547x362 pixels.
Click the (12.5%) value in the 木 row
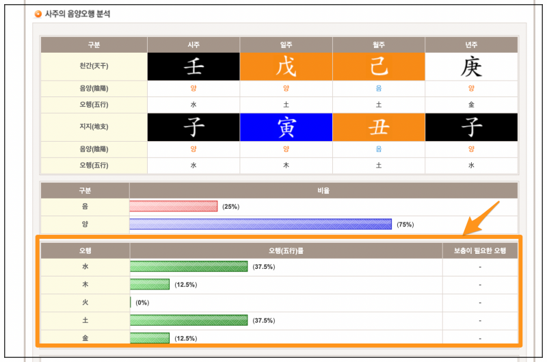[x=185, y=285]
